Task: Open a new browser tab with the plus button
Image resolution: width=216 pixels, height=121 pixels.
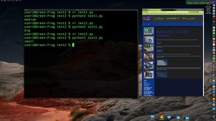Action: pyautogui.click(x=175, y=10)
